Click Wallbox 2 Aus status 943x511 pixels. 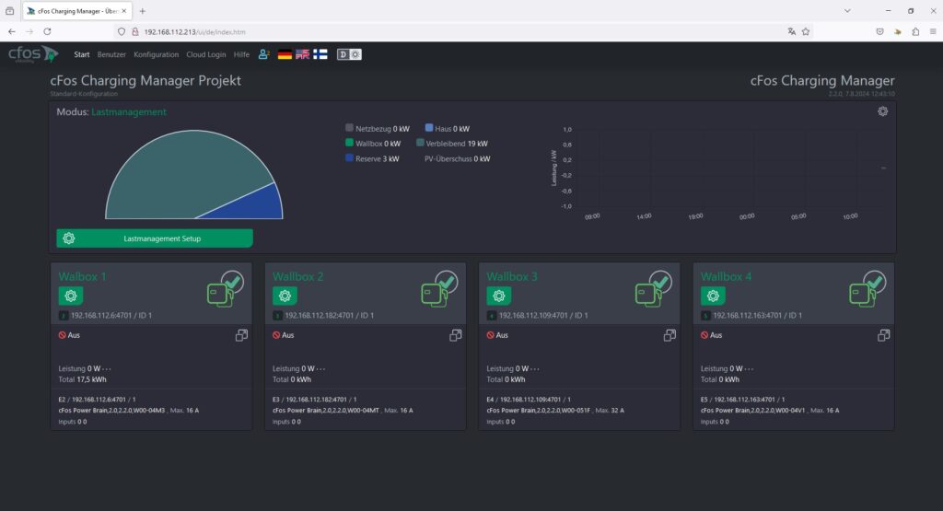284,335
